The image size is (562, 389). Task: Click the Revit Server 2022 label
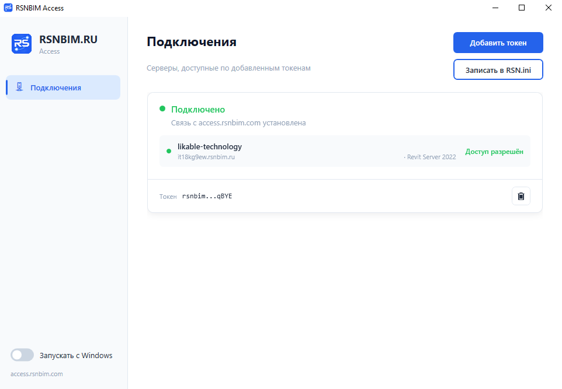click(431, 157)
